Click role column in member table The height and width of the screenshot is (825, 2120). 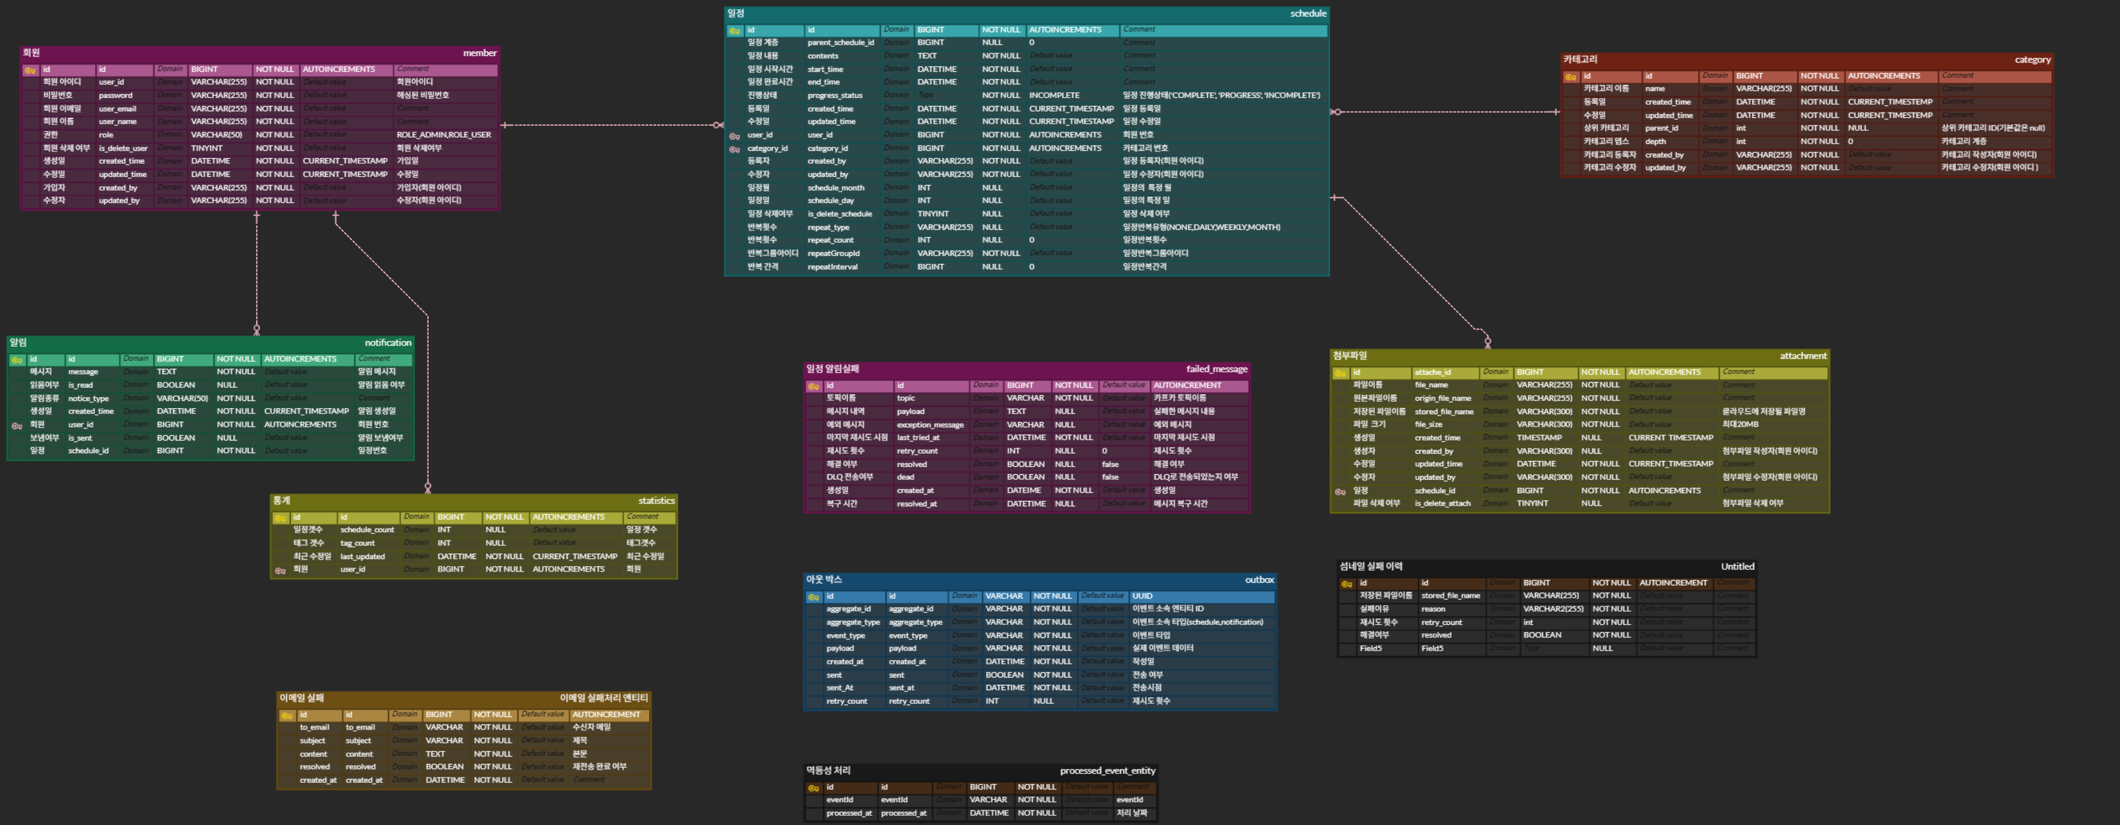(x=106, y=135)
